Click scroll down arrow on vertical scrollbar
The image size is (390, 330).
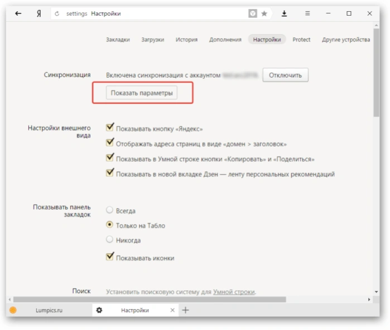click(x=376, y=291)
